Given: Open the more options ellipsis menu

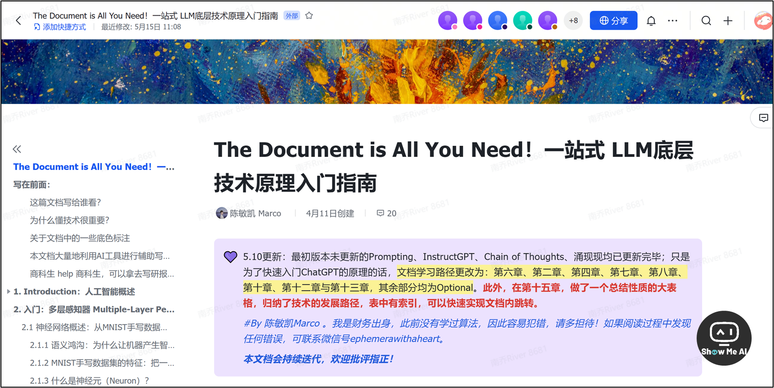Looking at the screenshot, I should [672, 20].
